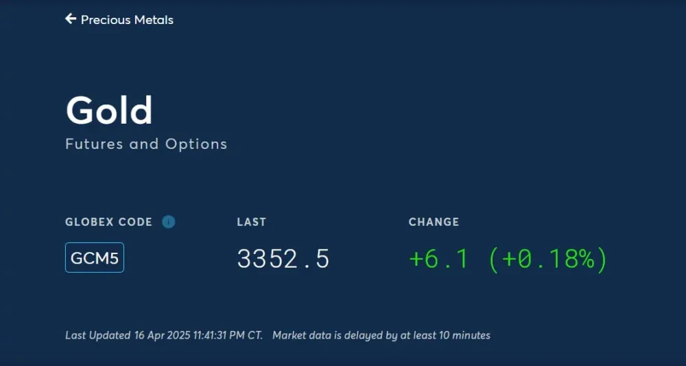Click the Gold page heading
Screen dimensions: 686x366
point(109,110)
